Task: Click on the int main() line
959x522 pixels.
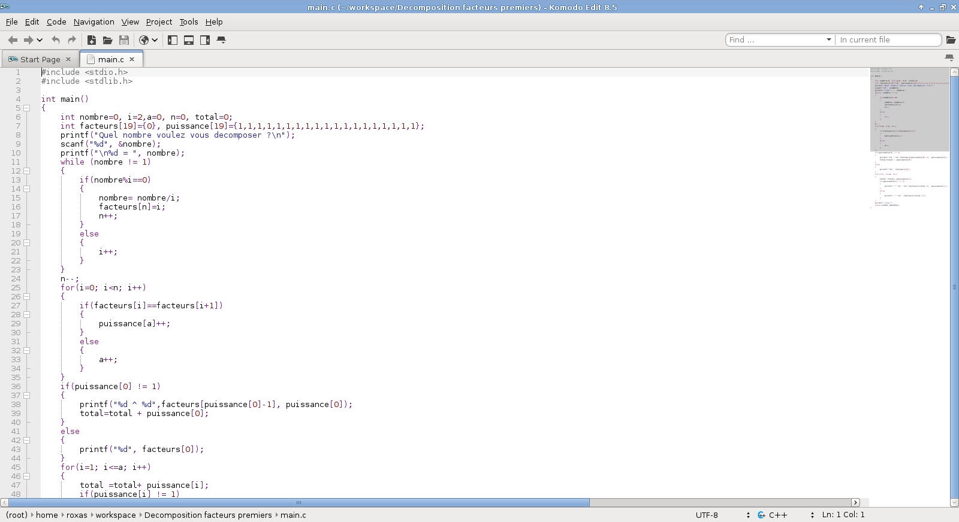Action: pos(65,99)
